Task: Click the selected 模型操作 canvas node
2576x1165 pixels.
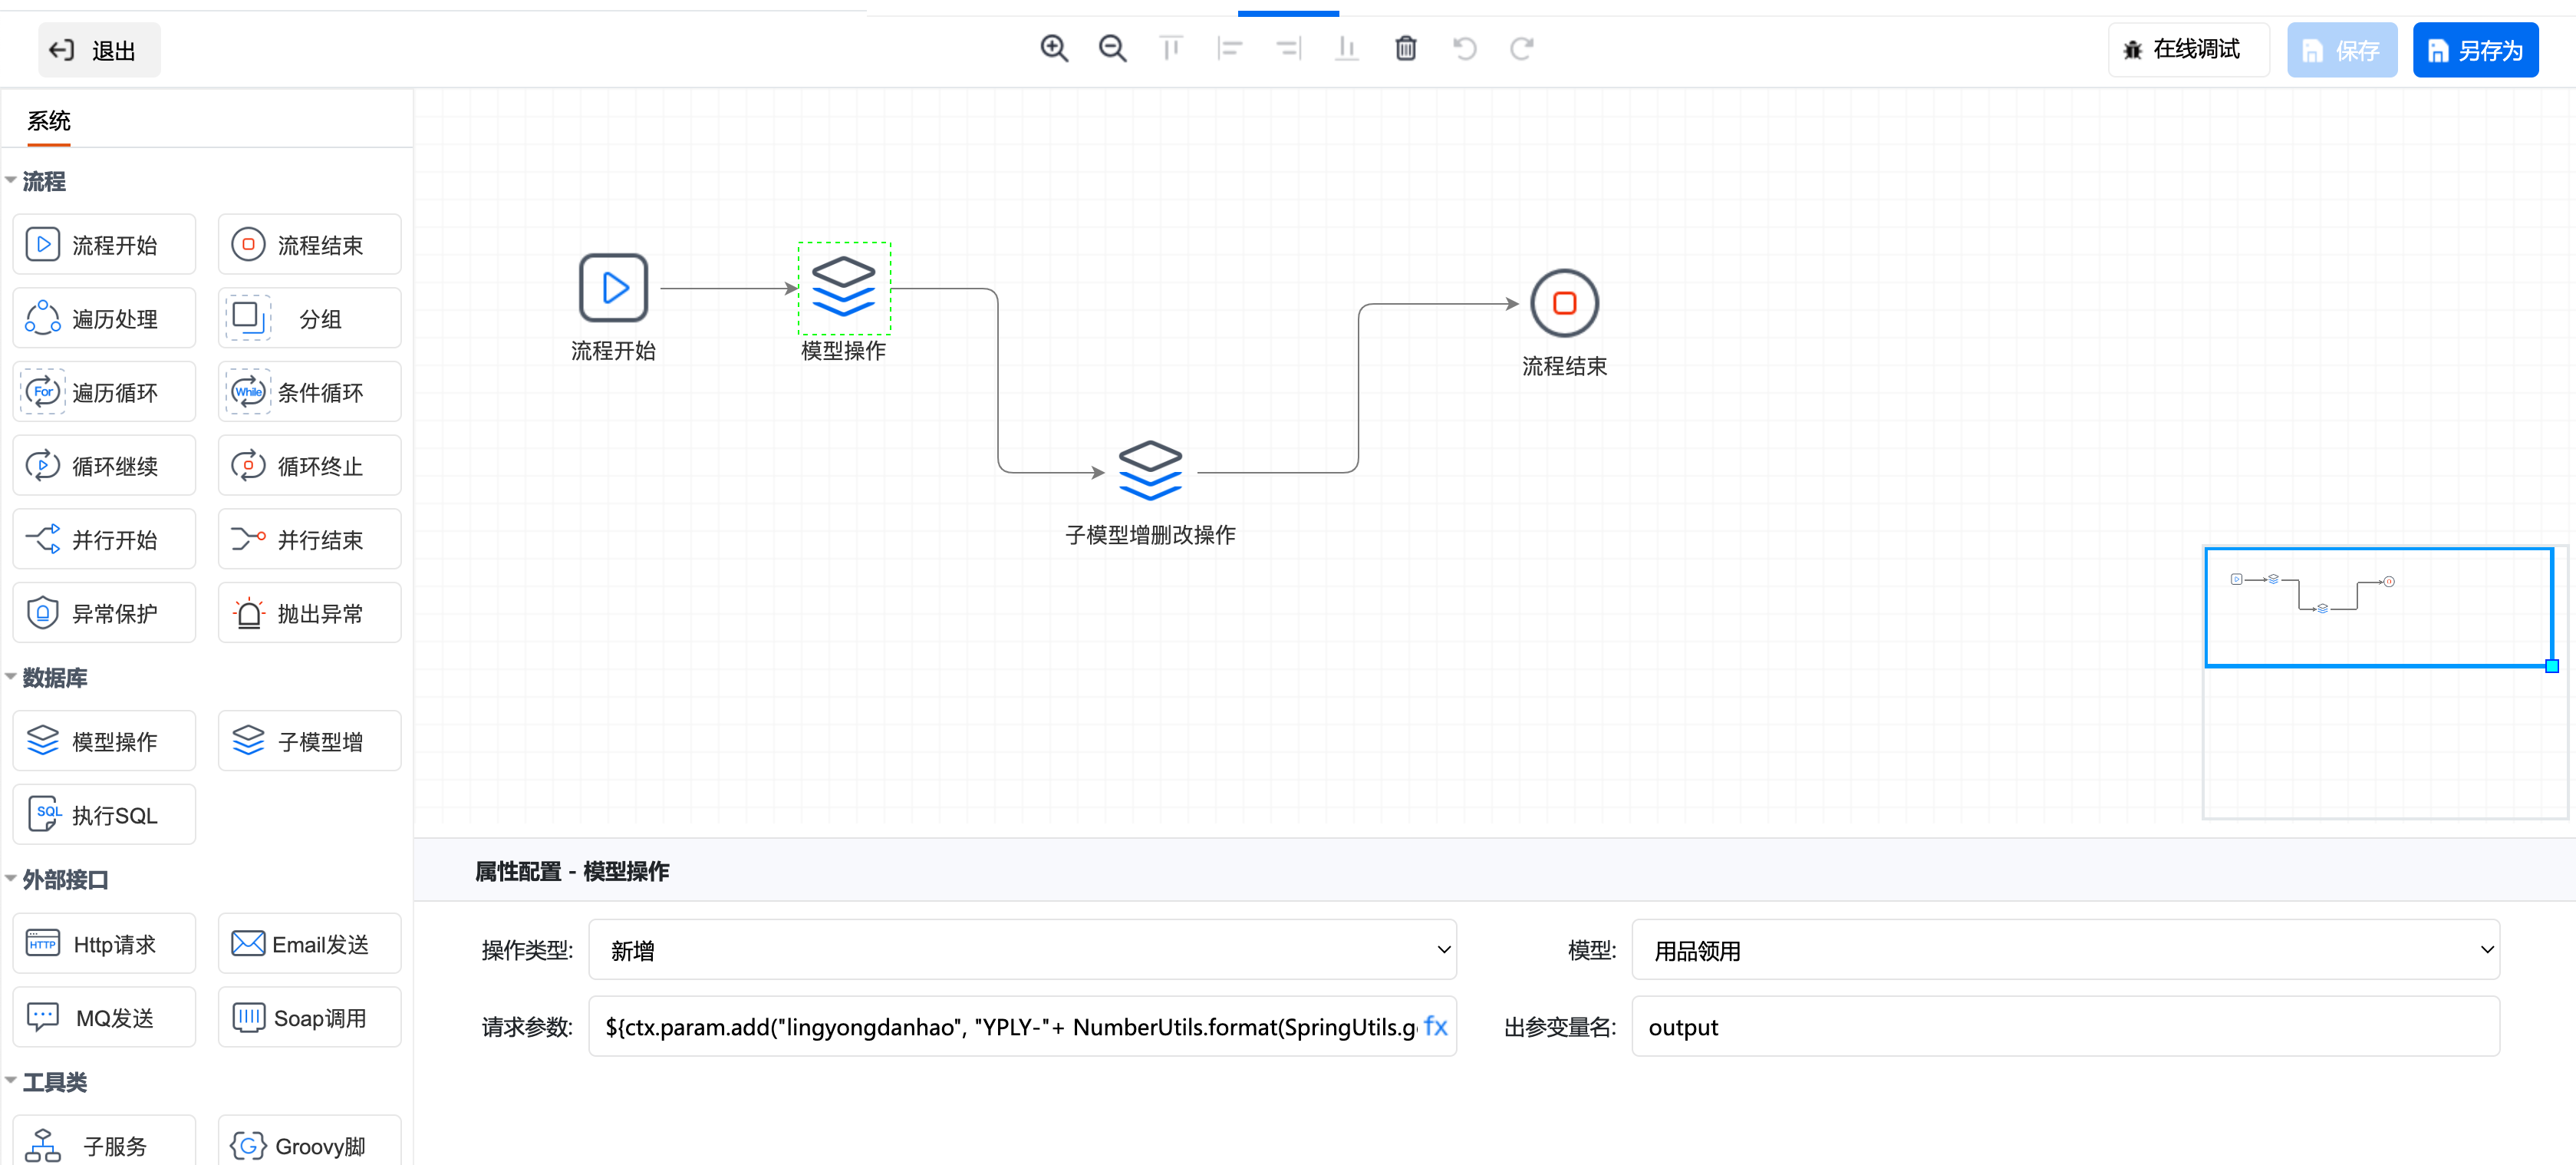Action: pyautogui.click(x=844, y=289)
